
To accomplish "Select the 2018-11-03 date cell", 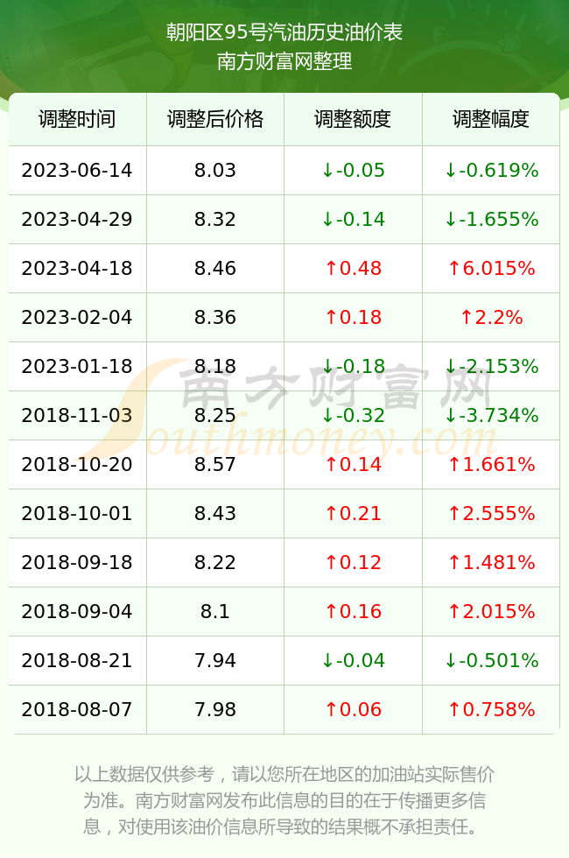I will [x=77, y=415].
